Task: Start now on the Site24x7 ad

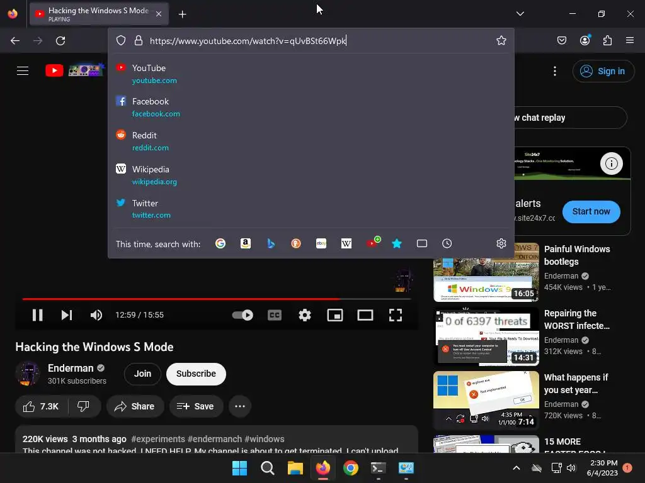Action: tap(591, 211)
